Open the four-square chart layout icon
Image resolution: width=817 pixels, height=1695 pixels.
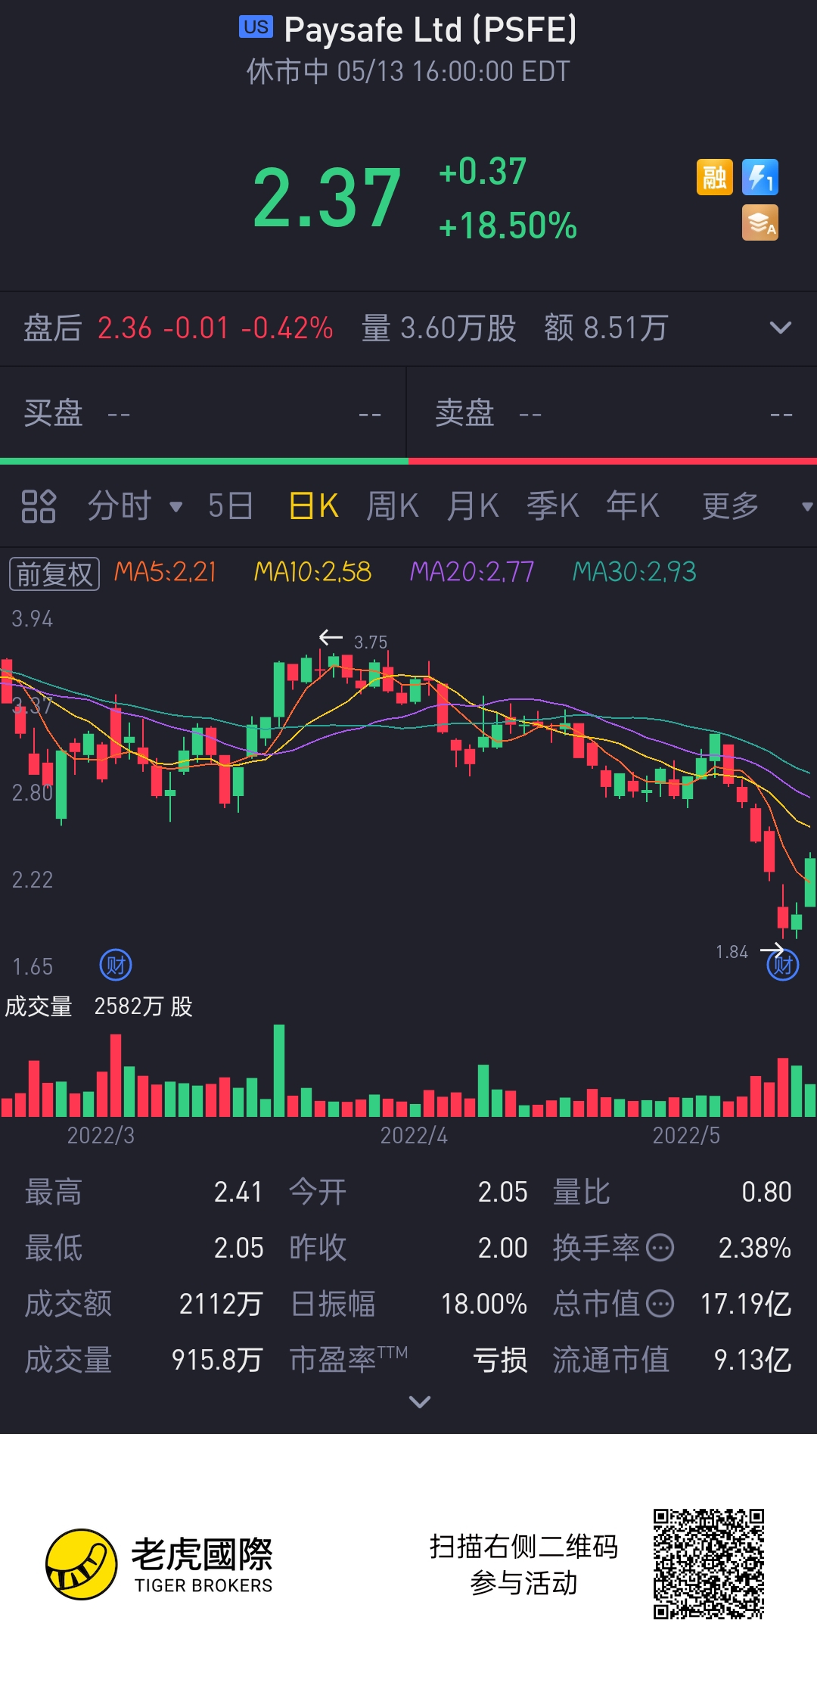(39, 506)
